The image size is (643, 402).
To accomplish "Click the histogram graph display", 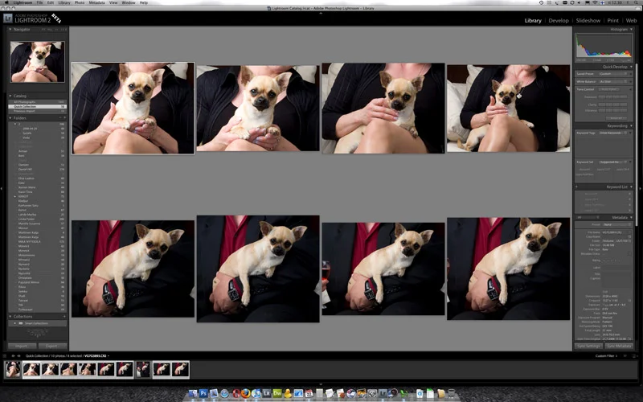I will click(x=602, y=47).
